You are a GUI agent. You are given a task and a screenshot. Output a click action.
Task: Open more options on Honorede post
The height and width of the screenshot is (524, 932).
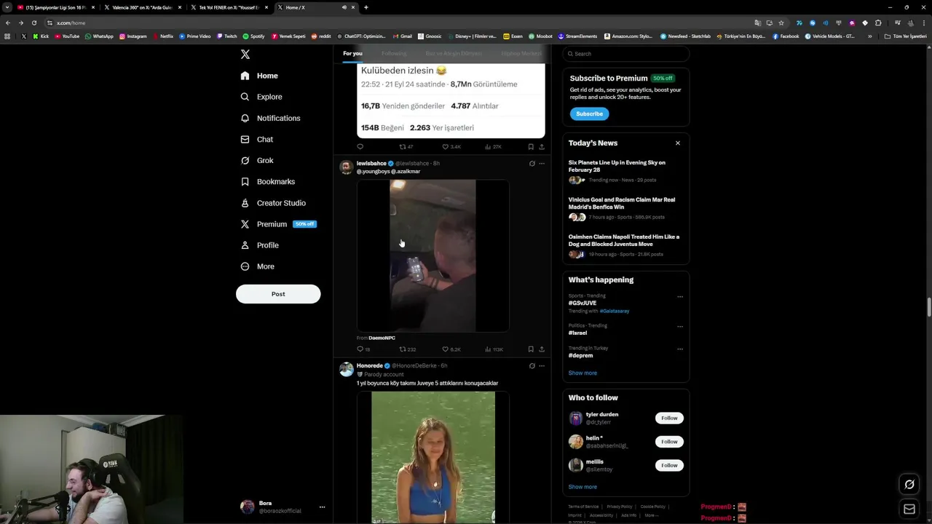(541, 366)
